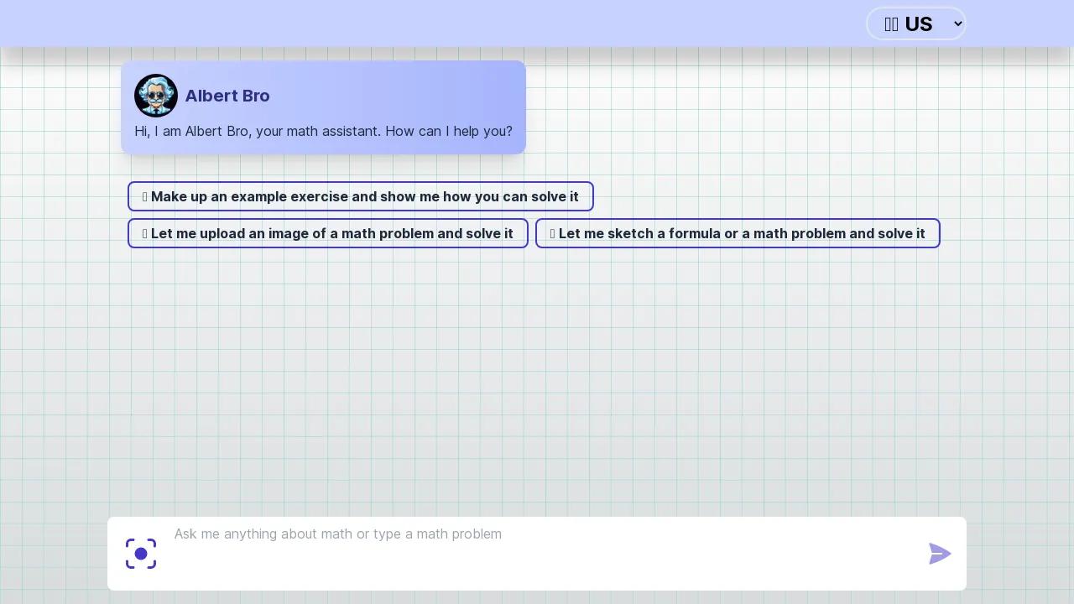Viewport: 1074px width, 604px height.
Task: Click the Albert Bro avatar image
Action: 156,96
